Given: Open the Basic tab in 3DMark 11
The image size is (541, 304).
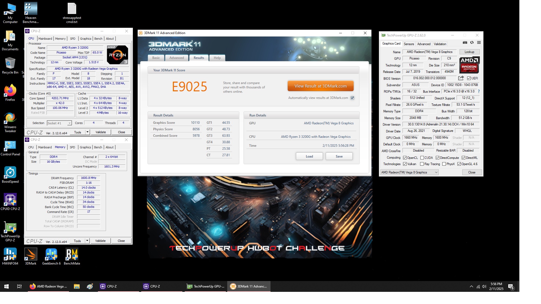Looking at the screenshot, I should [156, 58].
